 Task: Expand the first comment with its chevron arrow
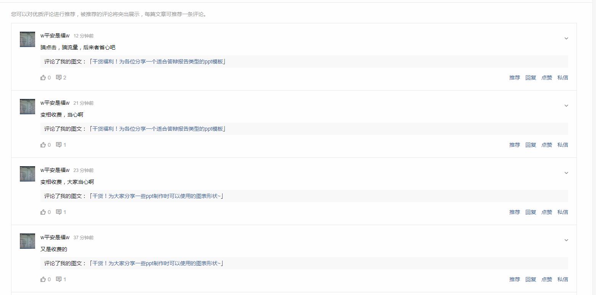pos(566,38)
